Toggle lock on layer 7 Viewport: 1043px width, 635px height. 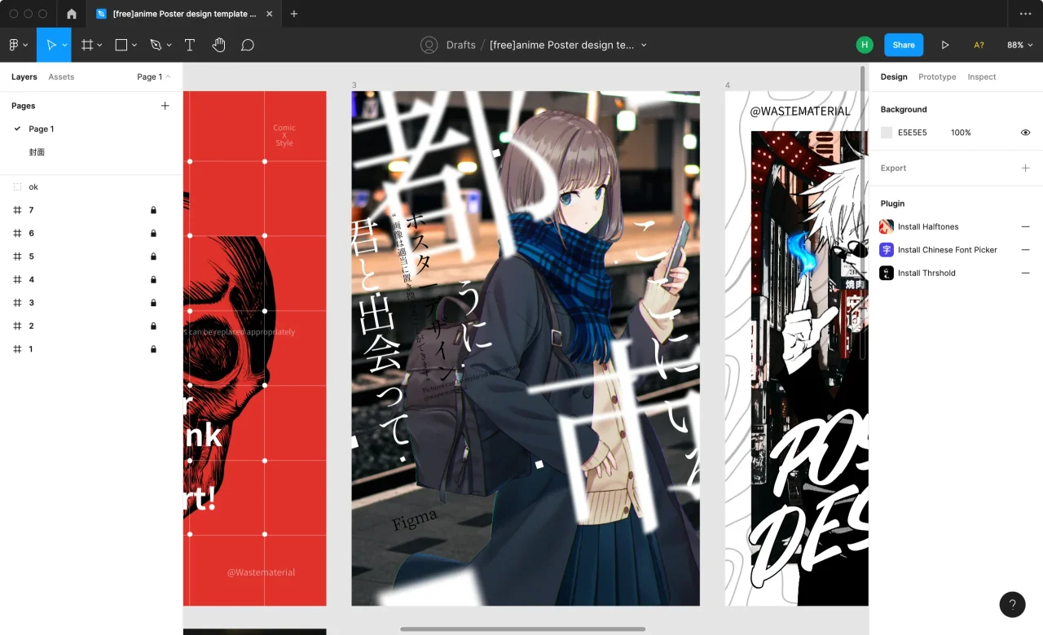(x=153, y=210)
